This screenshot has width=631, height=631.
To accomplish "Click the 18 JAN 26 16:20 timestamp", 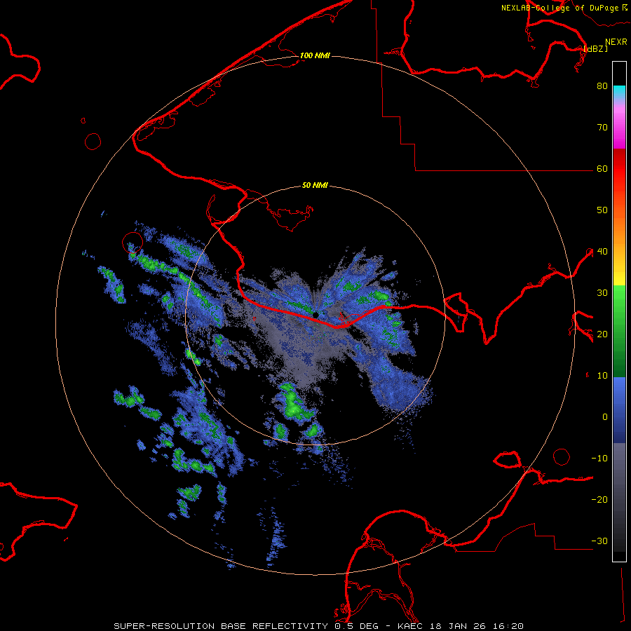I will coord(477,626).
